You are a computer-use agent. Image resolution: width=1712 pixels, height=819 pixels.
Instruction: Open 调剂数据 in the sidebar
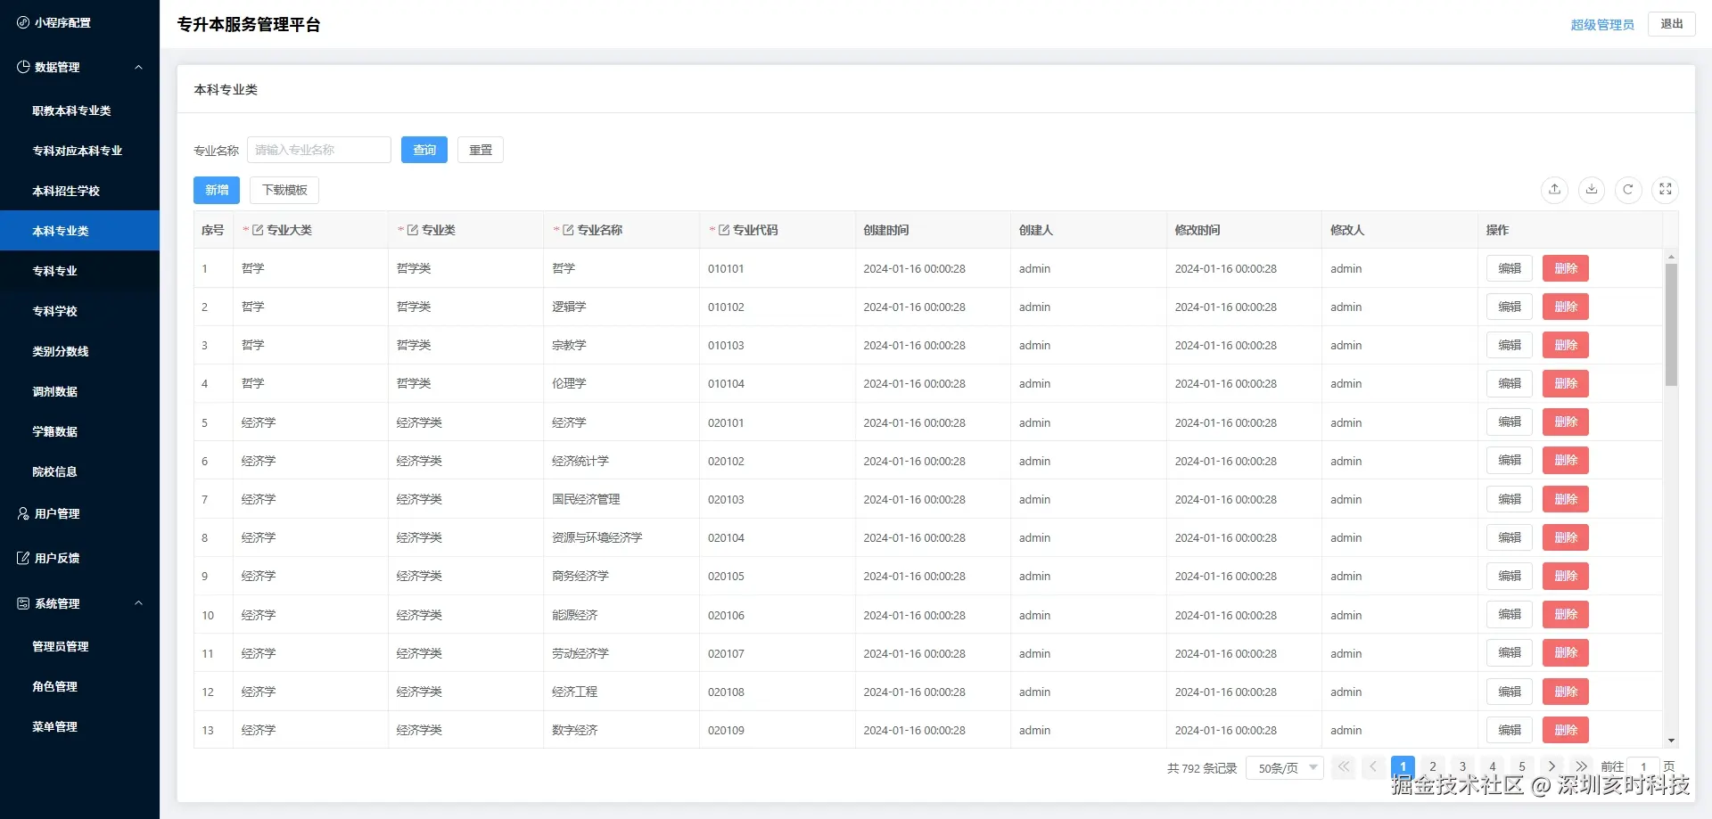(80, 391)
